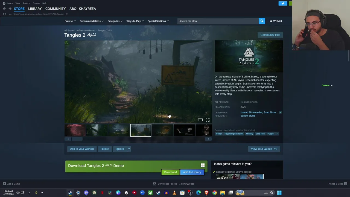Open the Friends menu
This screenshot has height=197, width=350.
pyautogui.click(x=27, y=3)
